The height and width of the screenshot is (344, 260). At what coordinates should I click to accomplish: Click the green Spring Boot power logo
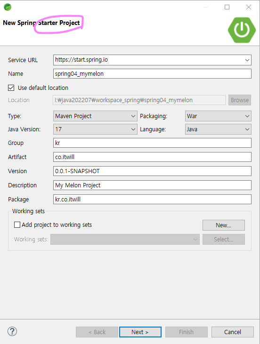[242, 30]
